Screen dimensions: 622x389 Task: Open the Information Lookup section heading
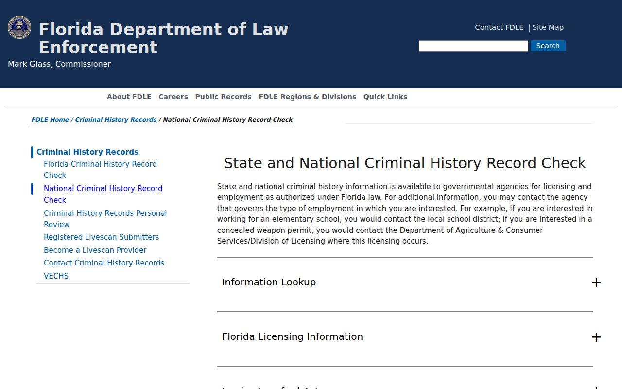tap(269, 282)
